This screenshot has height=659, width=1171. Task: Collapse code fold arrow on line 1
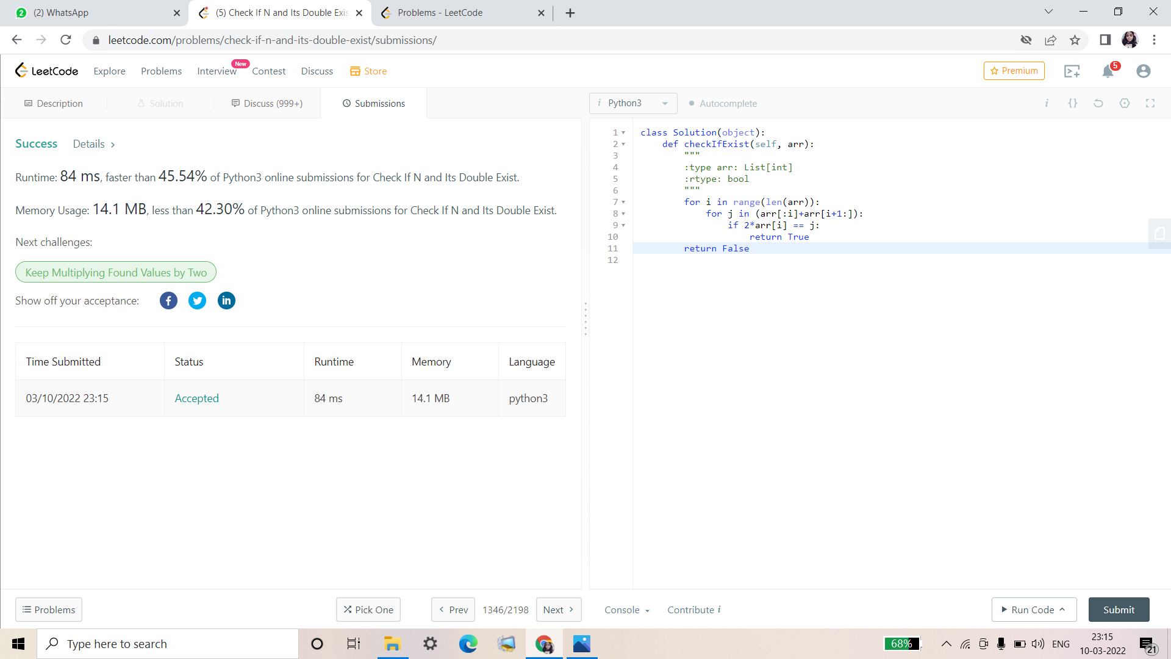pyautogui.click(x=623, y=132)
